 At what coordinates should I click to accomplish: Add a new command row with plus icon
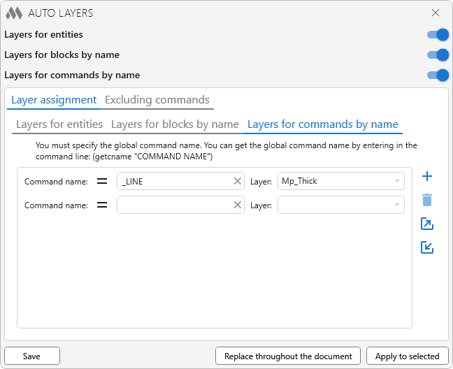[427, 177]
